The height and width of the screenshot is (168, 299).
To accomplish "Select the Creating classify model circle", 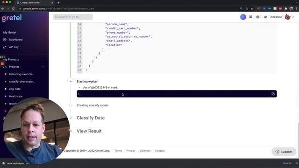I will 71,105.
